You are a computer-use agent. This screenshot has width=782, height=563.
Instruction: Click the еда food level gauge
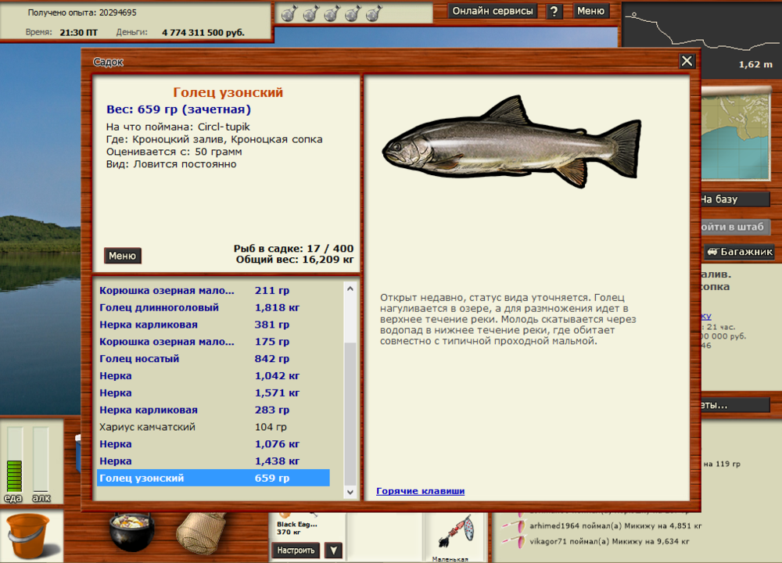tap(16, 457)
